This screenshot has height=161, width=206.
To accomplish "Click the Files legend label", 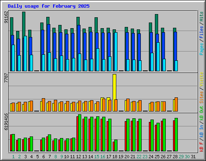I will click(x=202, y=32).
